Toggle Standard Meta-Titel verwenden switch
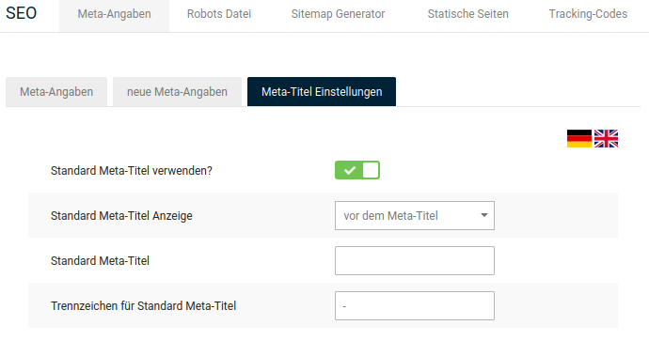 (357, 170)
